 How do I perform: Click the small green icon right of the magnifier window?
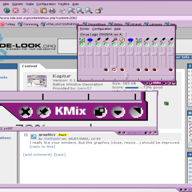tap(167, 103)
